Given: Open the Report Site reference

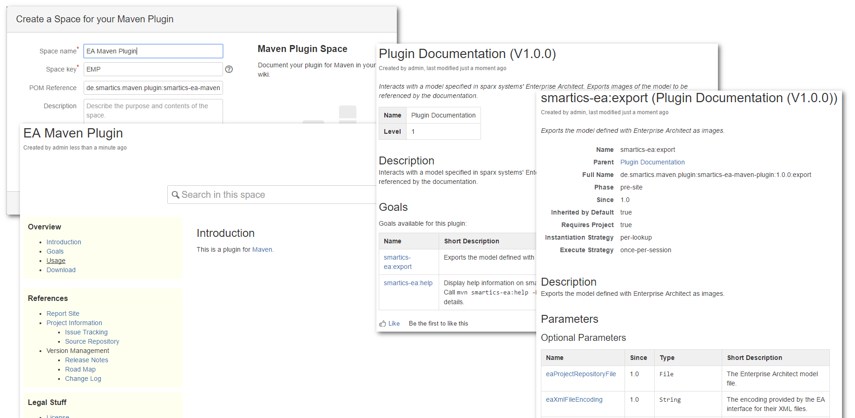Looking at the screenshot, I should [x=63, y=313].
